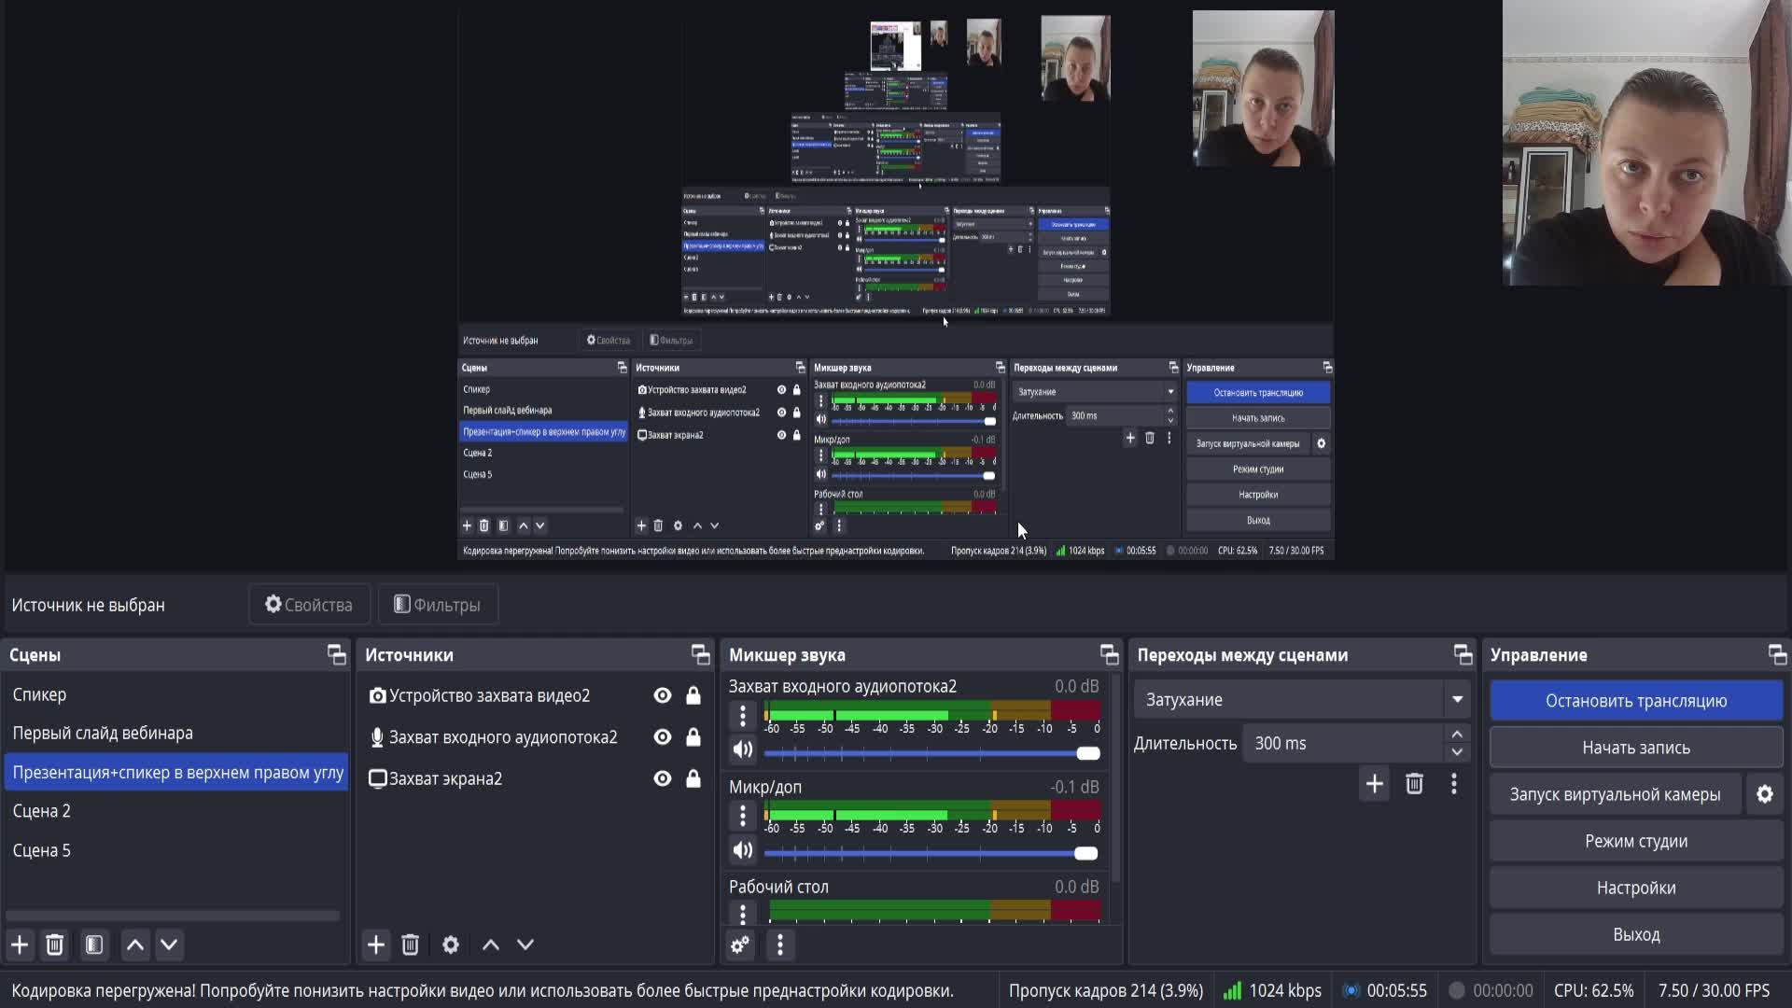Undock the Источники panel
This screenshot has height=1008, width=1792.
[701, 654]
